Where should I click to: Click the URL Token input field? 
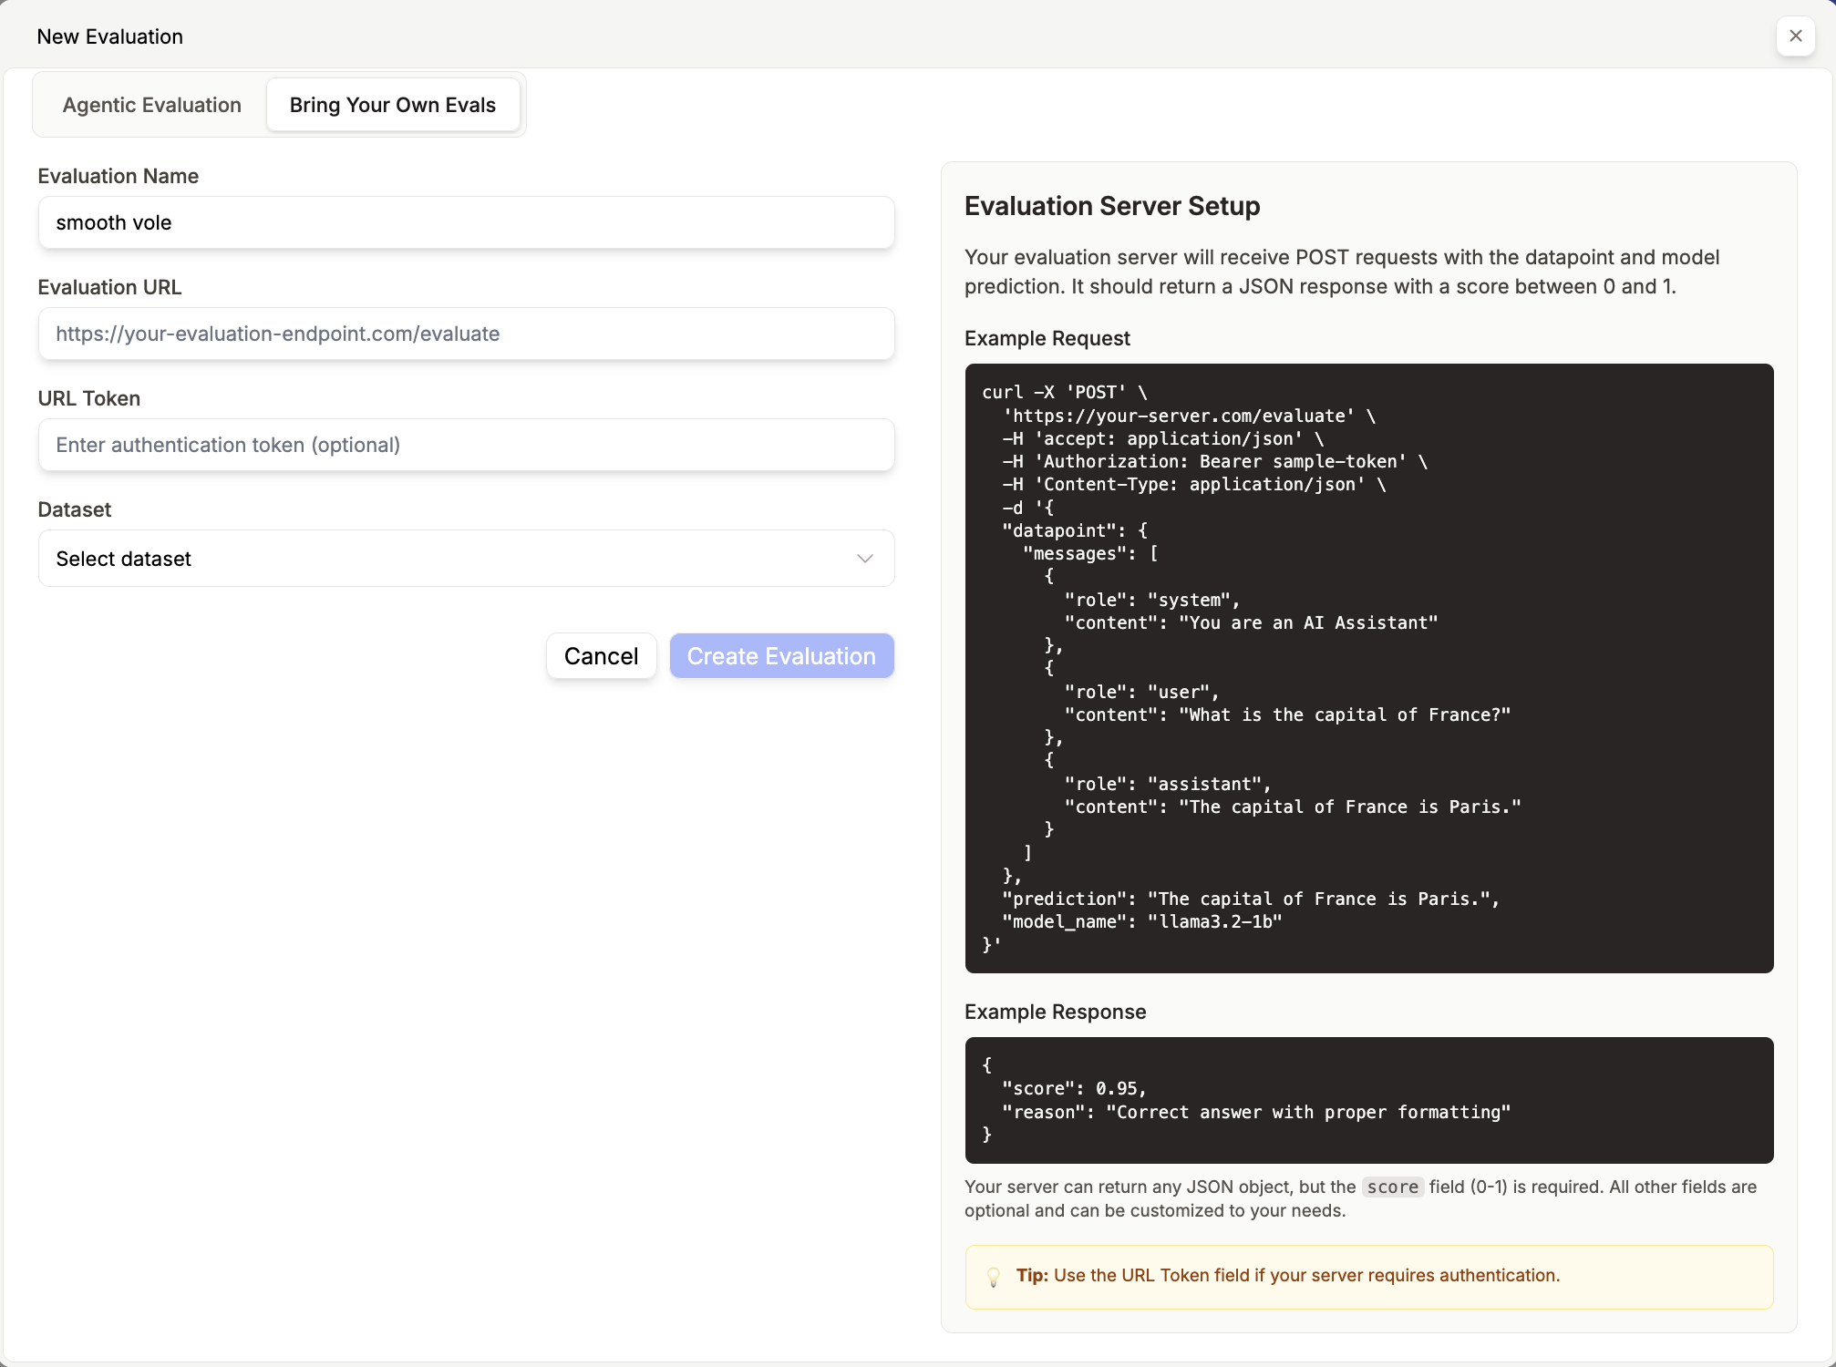[x=466, y=445]
